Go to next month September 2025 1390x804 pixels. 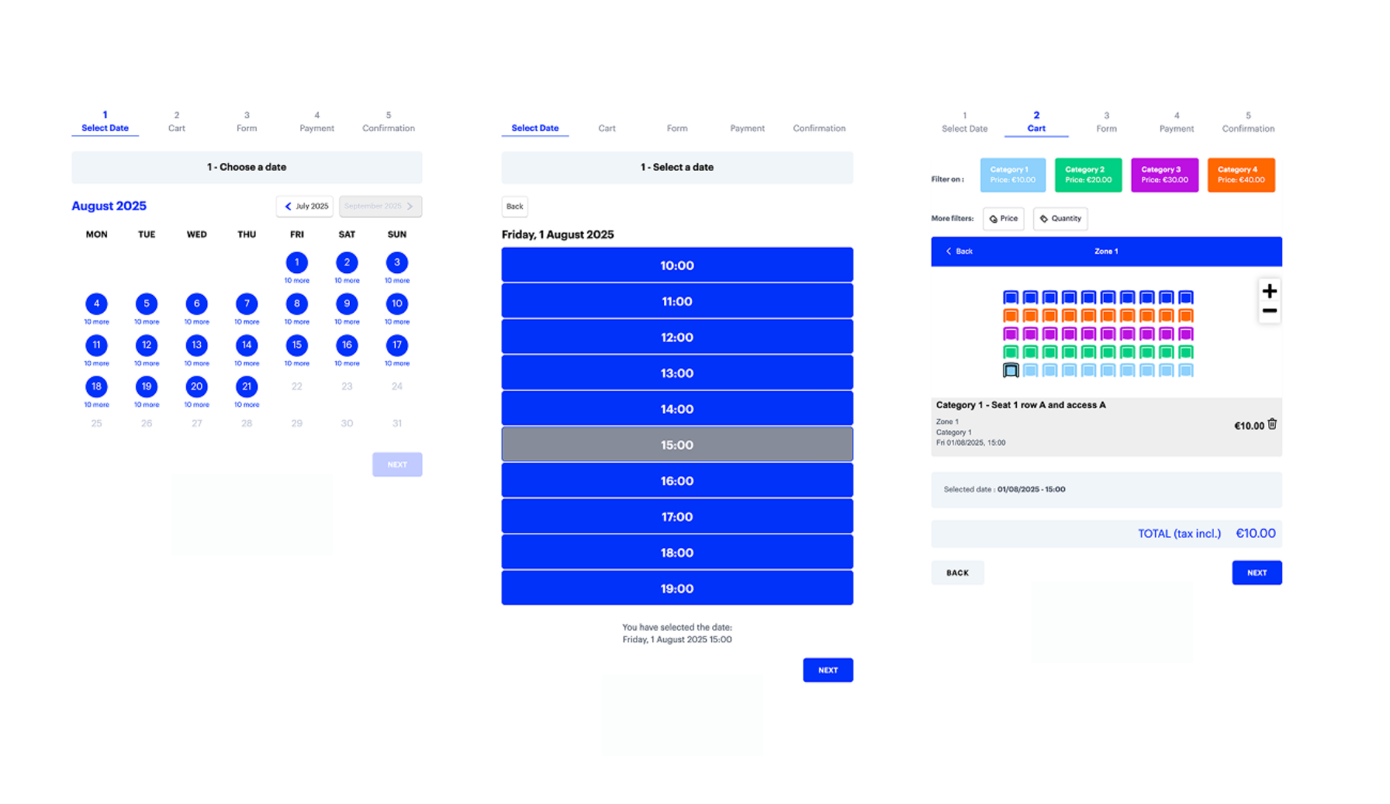(x=380, y=206)
